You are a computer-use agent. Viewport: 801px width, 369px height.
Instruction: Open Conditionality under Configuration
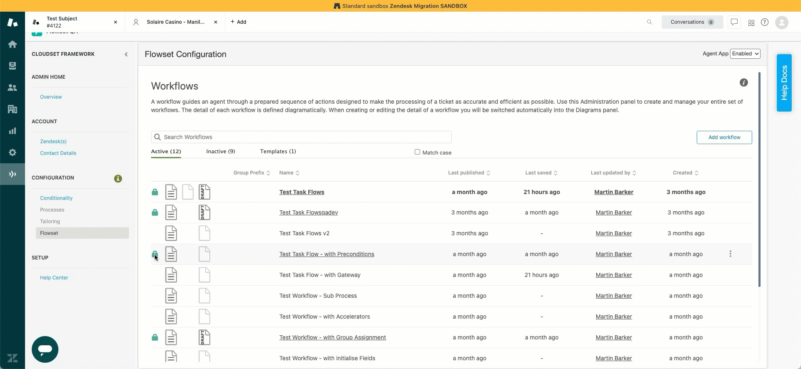click(56, 198)
